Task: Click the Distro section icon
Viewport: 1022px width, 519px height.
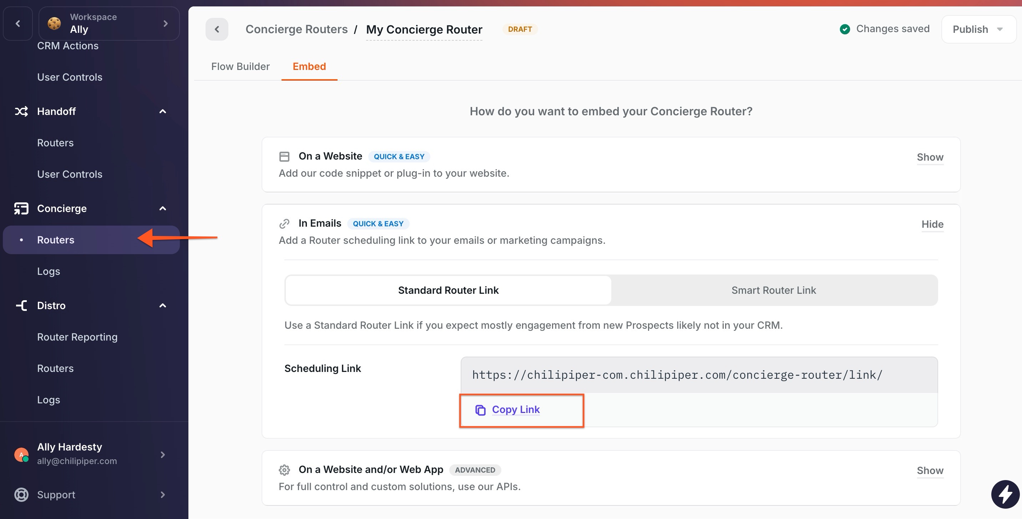Action: pos(21,306)
